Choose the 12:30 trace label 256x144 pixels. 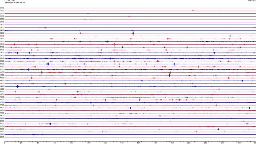2,78
